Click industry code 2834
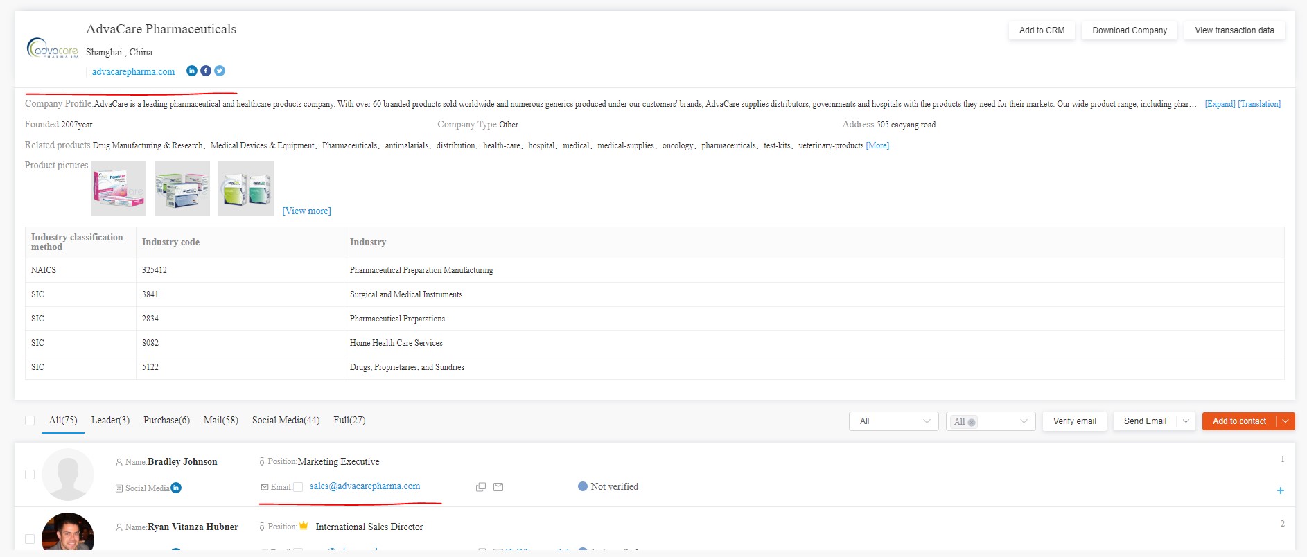Screen dimensions: 1307x557 tap(150, 319)
